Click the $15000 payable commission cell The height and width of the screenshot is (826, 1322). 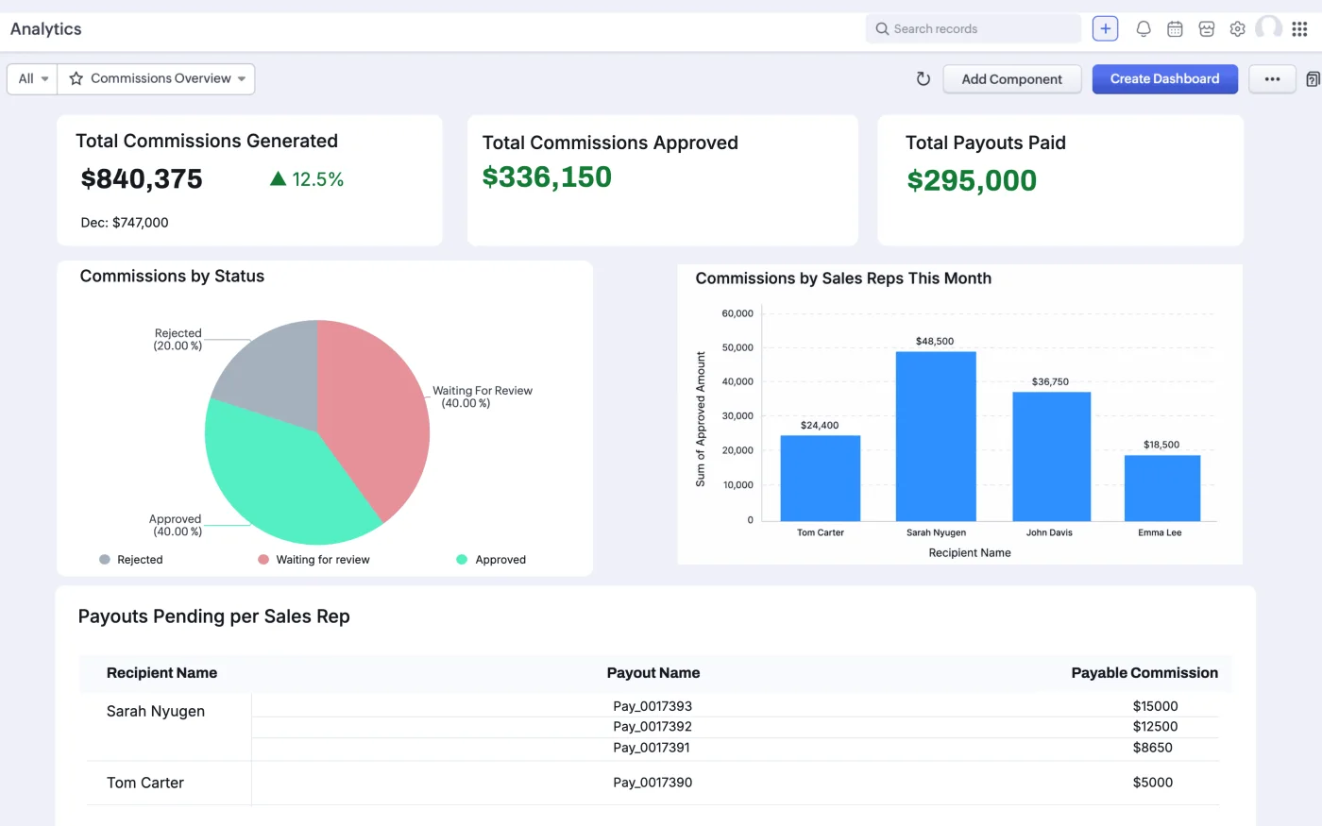click(x=1155, y=706)
